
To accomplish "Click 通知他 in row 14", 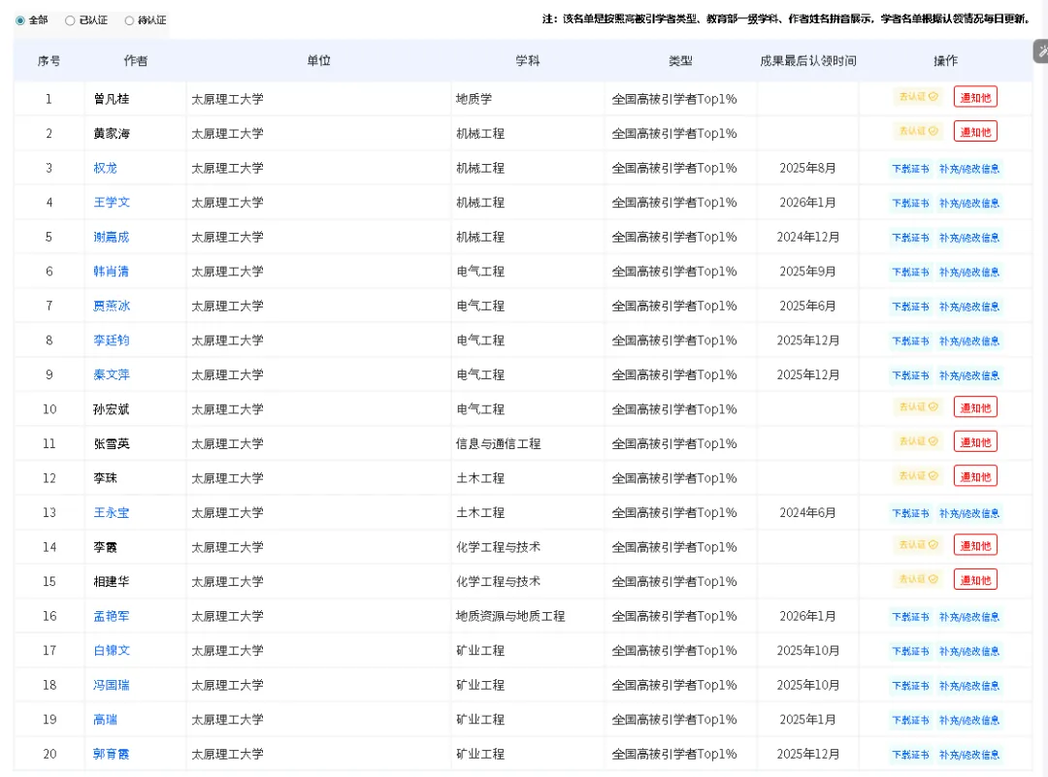I will coord(975,545).
